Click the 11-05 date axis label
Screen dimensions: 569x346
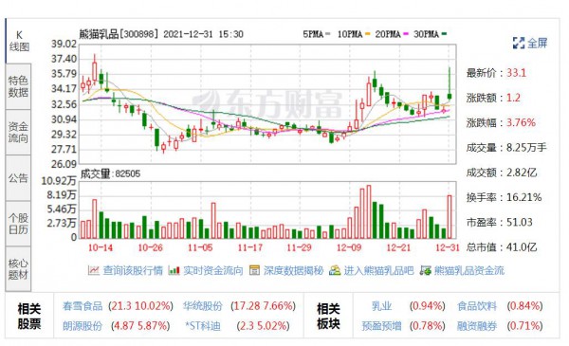pyautogui.click(x=200, y=247)
